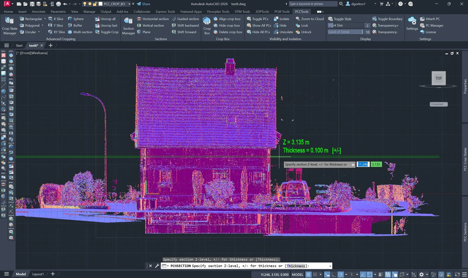Open the PCC_CROP_BO layer dropdown
This screenshot has height=278, width=468.
pyautogui.click(x=129, y=4)
